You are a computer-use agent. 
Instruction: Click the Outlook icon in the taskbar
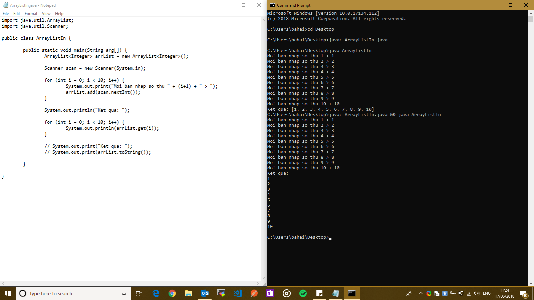click(x=205, y=293)
